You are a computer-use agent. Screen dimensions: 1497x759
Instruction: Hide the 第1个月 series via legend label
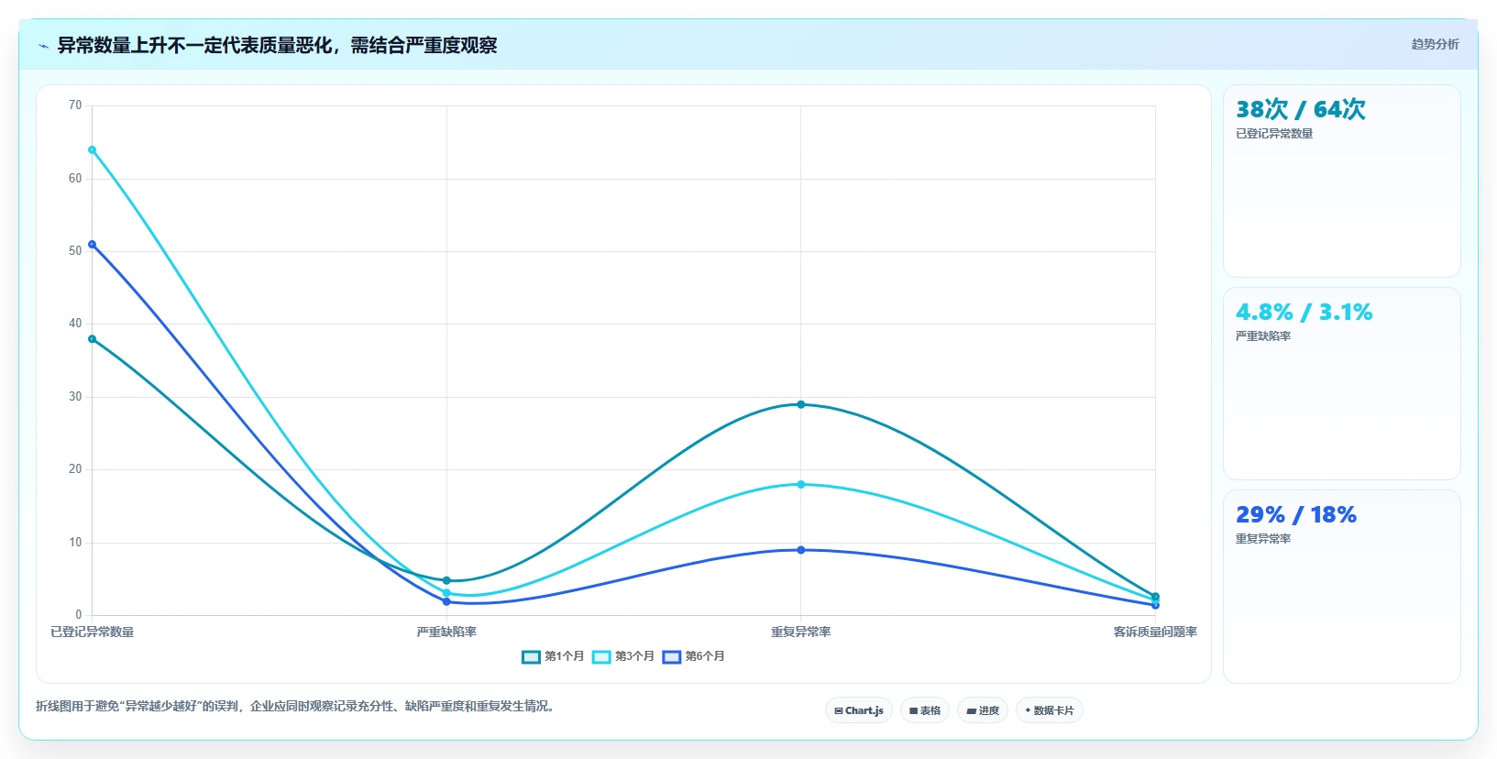[x=564, y=656]
